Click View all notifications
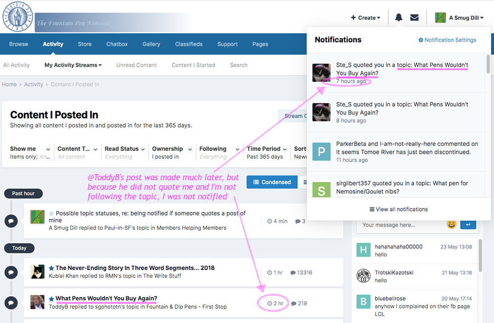Image resolution: width=494 pixels, height=323 pixels. 398,209
